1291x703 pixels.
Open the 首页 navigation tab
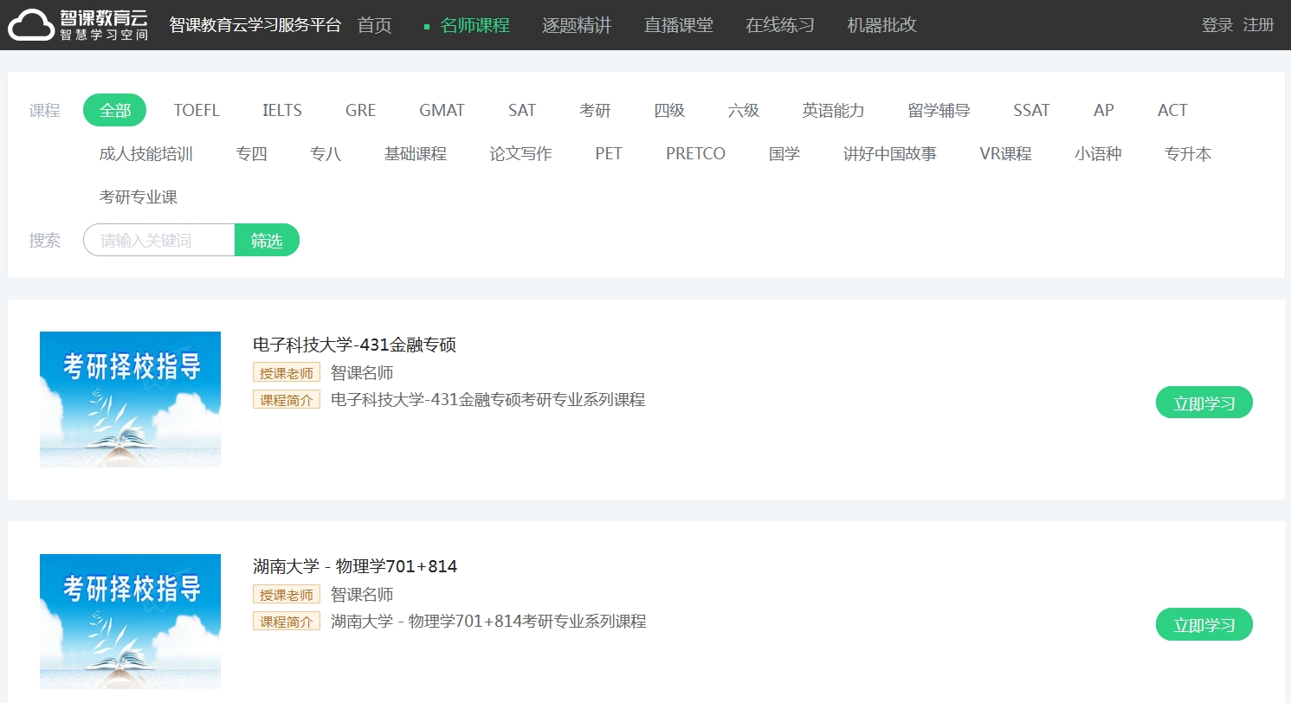(374, 25)
